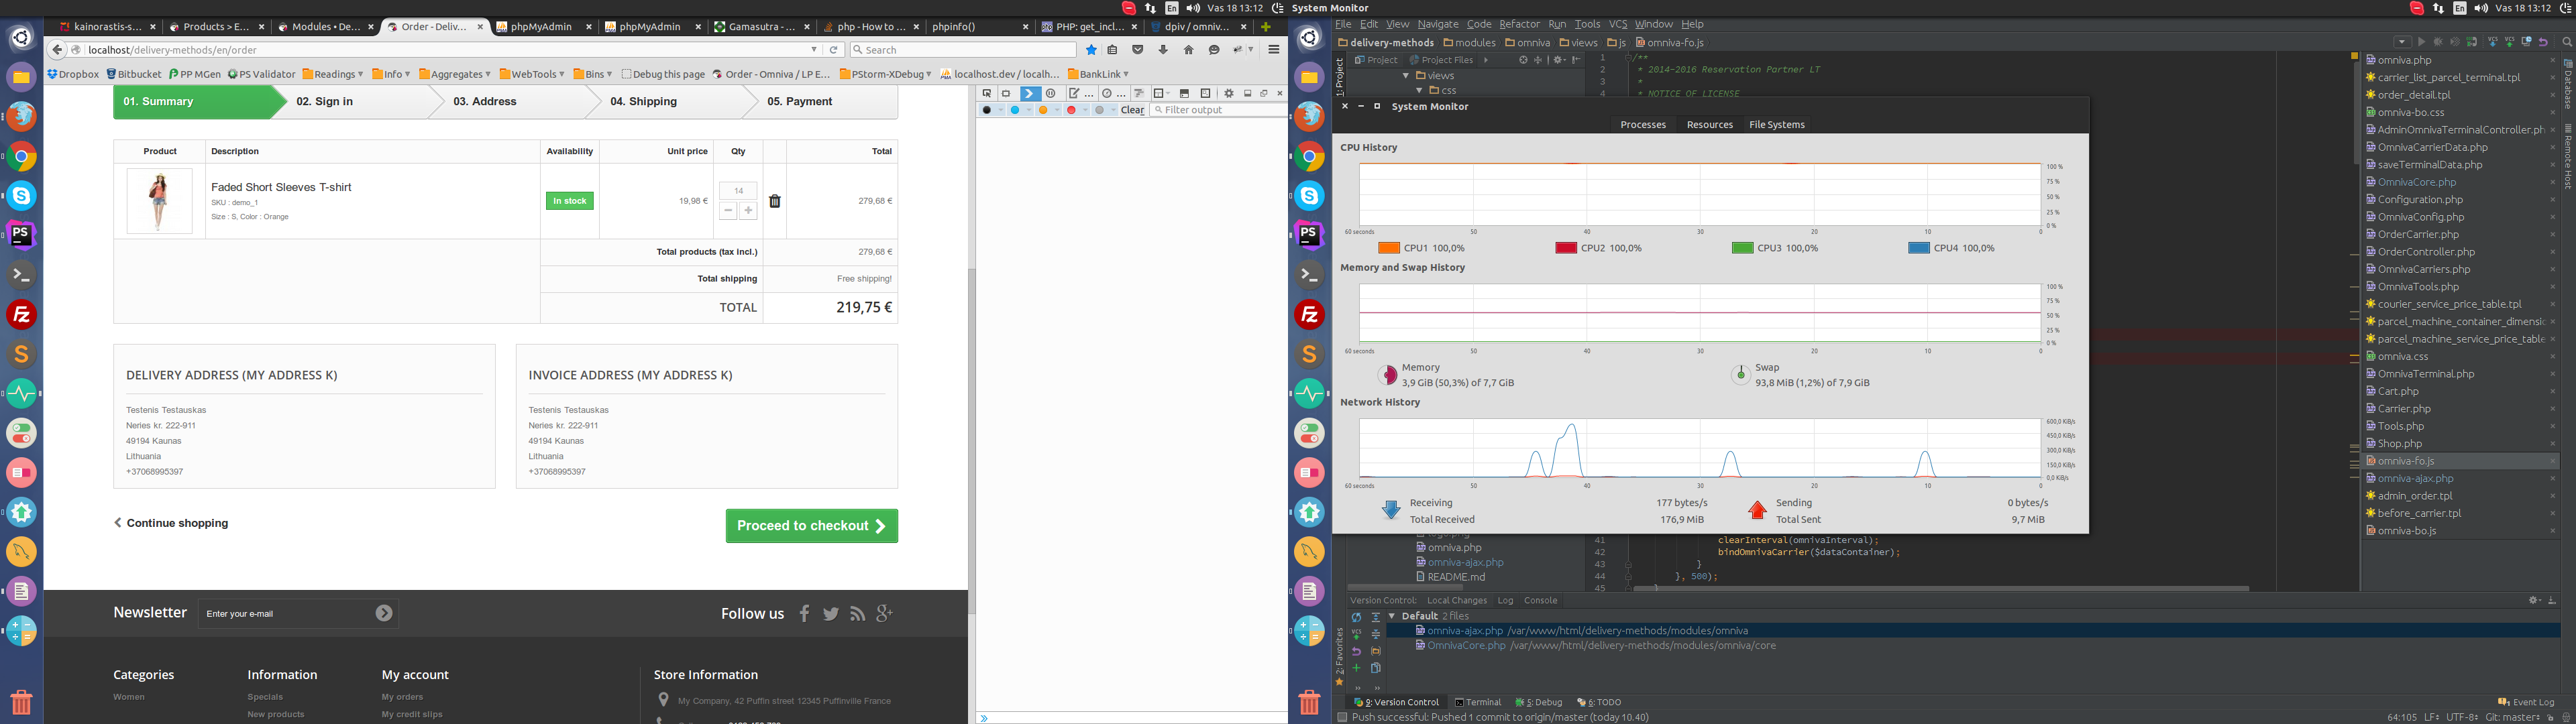Click the Firefox bookmark star icon
Viewport: 2576px width, 724px height.
coord(1091,50)
